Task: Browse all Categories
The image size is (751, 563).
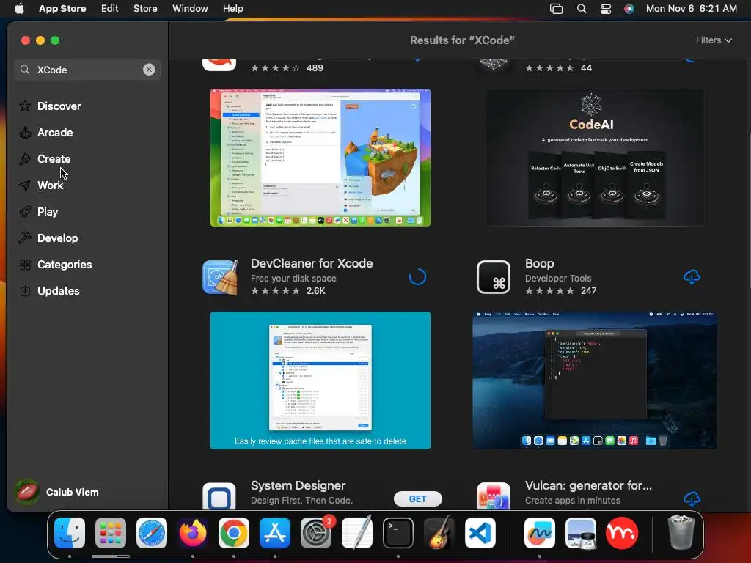Action: (x=55, y=264)
